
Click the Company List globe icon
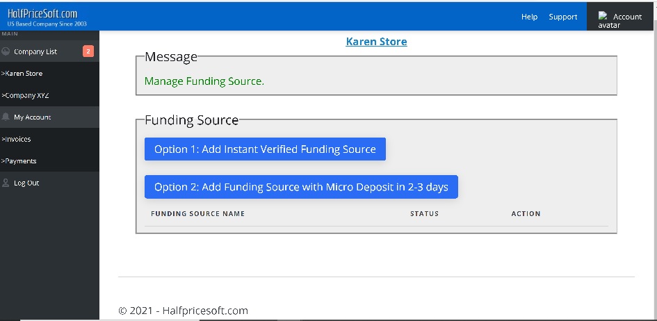click(6, 51)
